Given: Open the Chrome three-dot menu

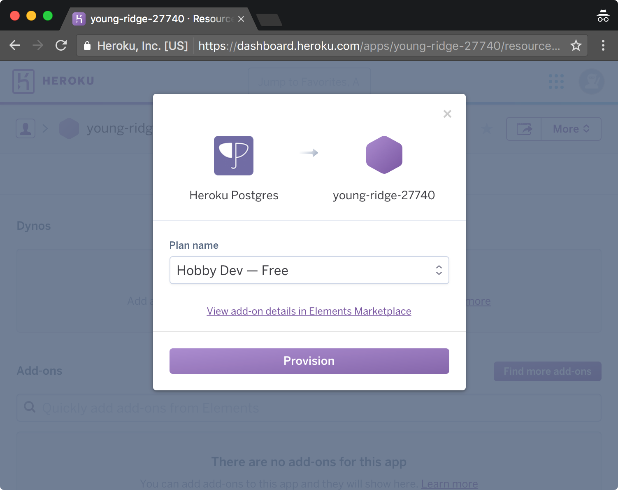Looking at the screenshot, I should point(603,45).
